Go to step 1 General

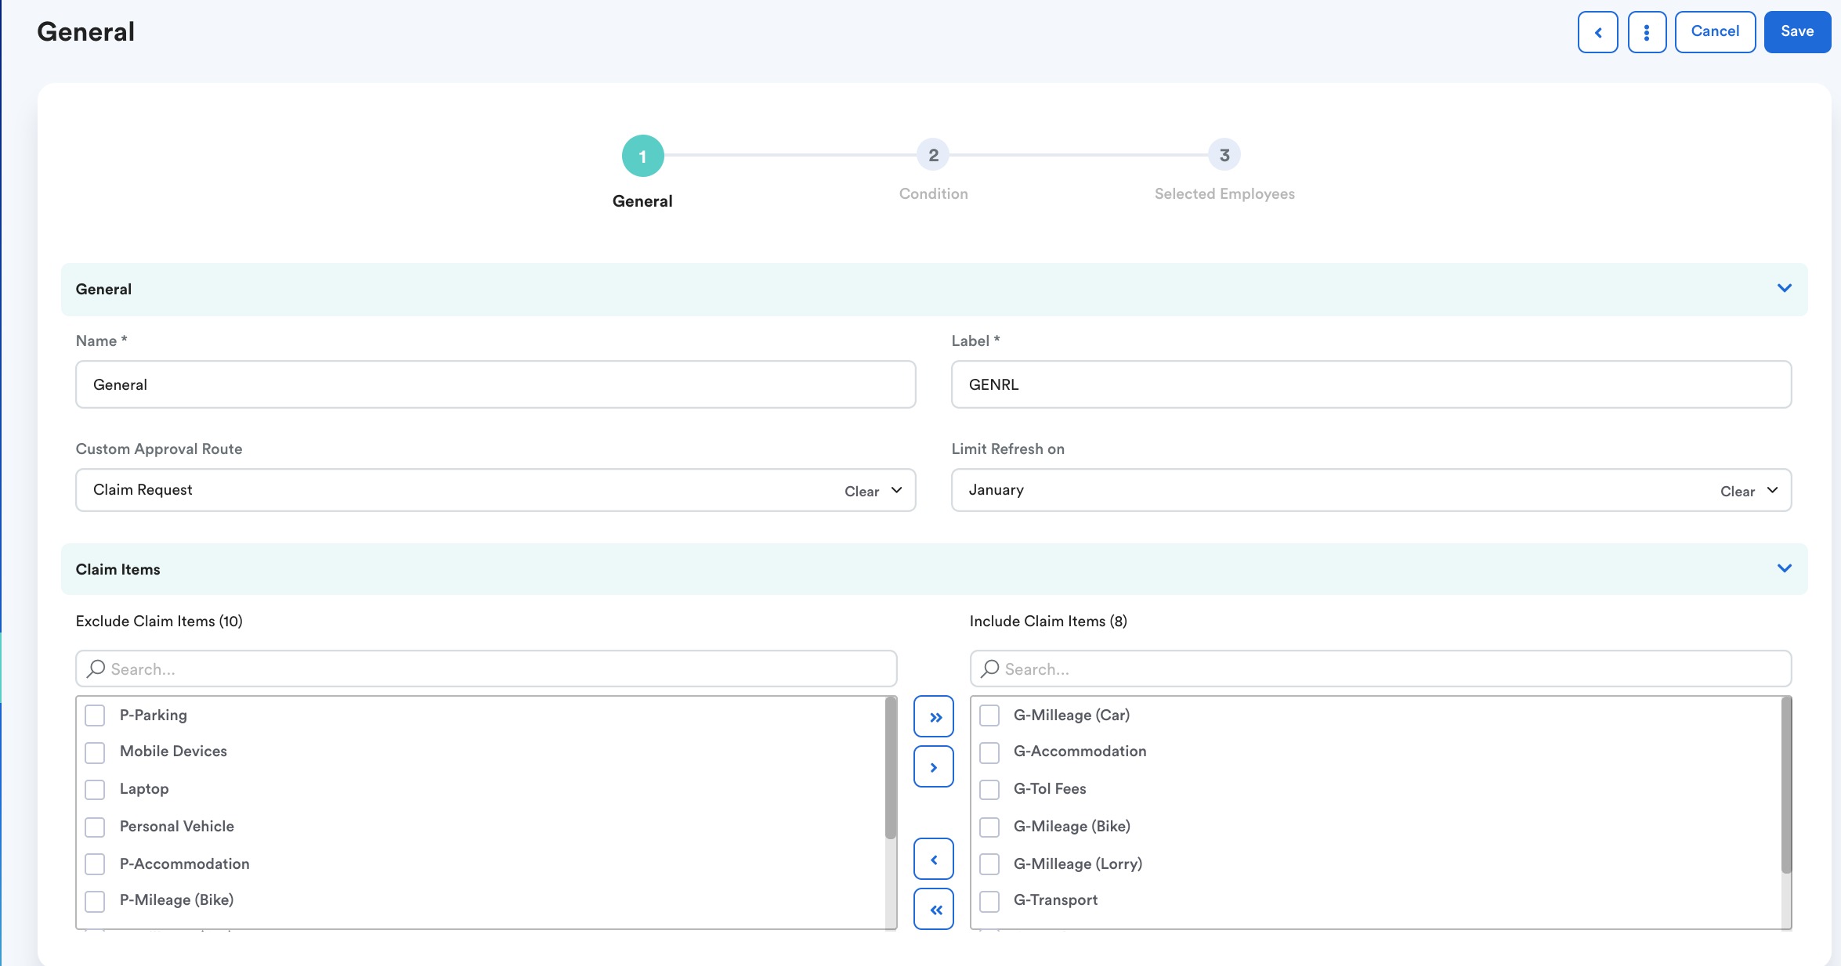coord(642,156)
